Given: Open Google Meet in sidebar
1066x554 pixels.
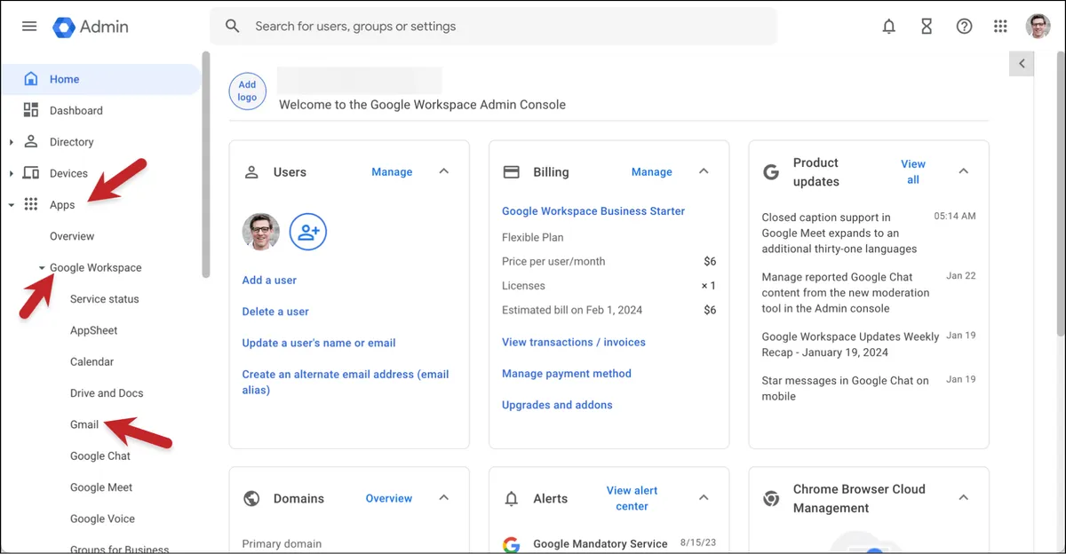Looking at the screenshot, I should [101, 487].
